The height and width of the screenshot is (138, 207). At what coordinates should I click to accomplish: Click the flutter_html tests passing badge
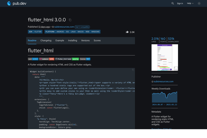coord(67,59)
